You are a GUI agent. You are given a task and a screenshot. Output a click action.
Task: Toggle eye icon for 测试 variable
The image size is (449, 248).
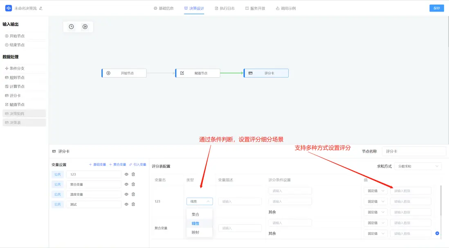coord(126,204)
